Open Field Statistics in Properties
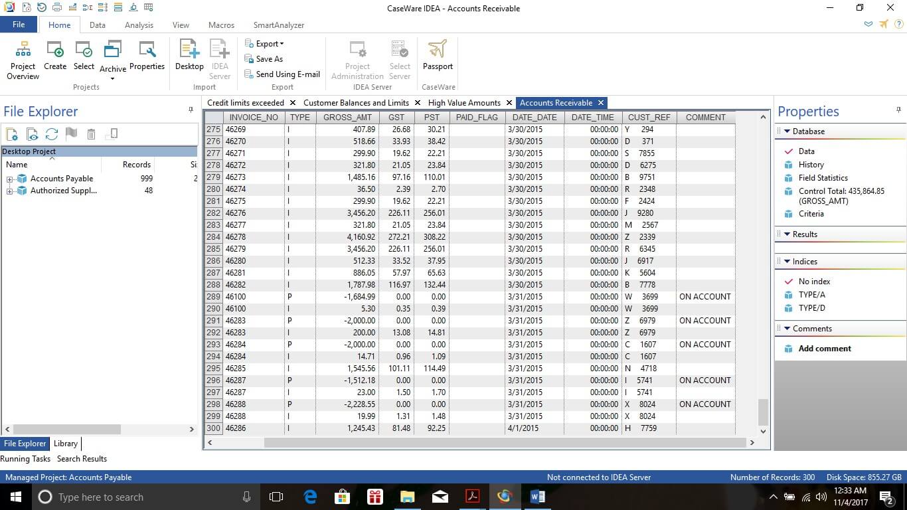Screen dimensions: 907x510 pyautogui.click(x=823, y=178)
